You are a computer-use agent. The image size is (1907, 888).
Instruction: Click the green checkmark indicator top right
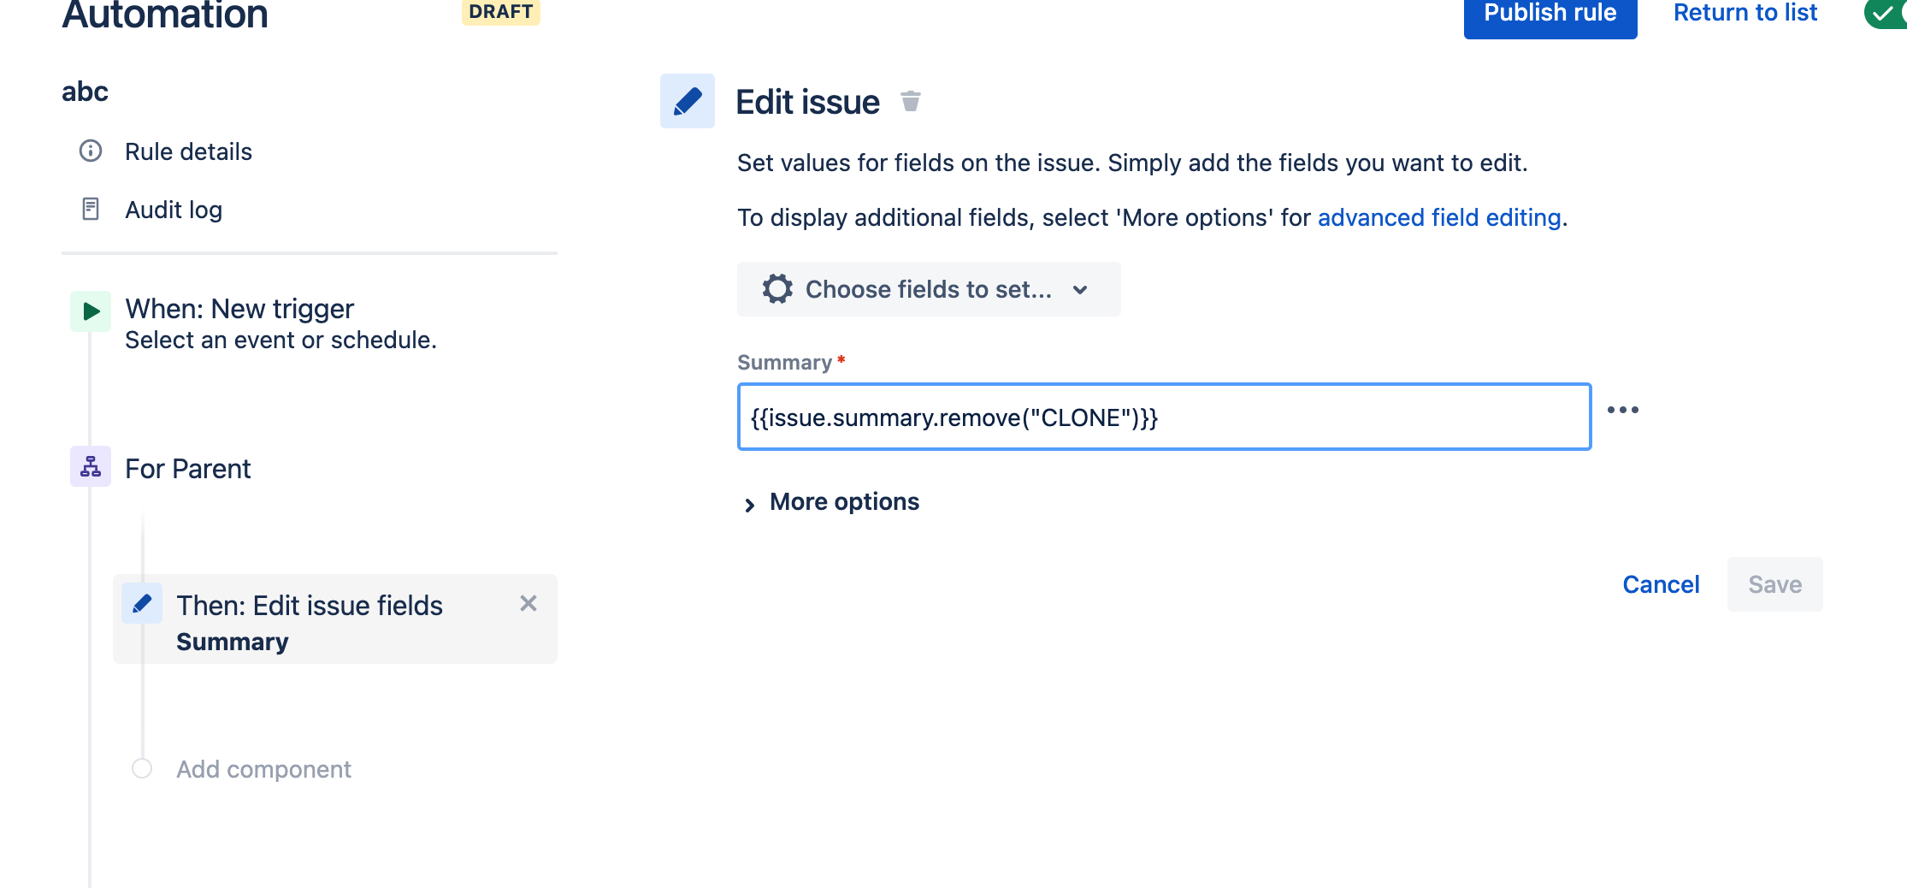click(x=1885, y=13)
